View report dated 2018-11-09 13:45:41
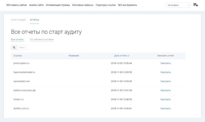Screen dimensions: 205x122 pos(166,109)
